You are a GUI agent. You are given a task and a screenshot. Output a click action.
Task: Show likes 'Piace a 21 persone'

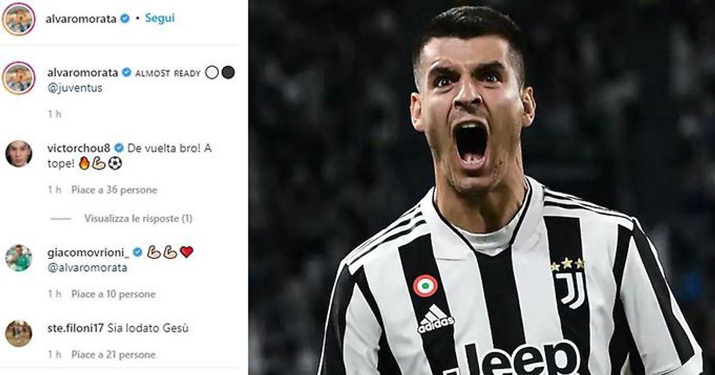coord(113,355)
